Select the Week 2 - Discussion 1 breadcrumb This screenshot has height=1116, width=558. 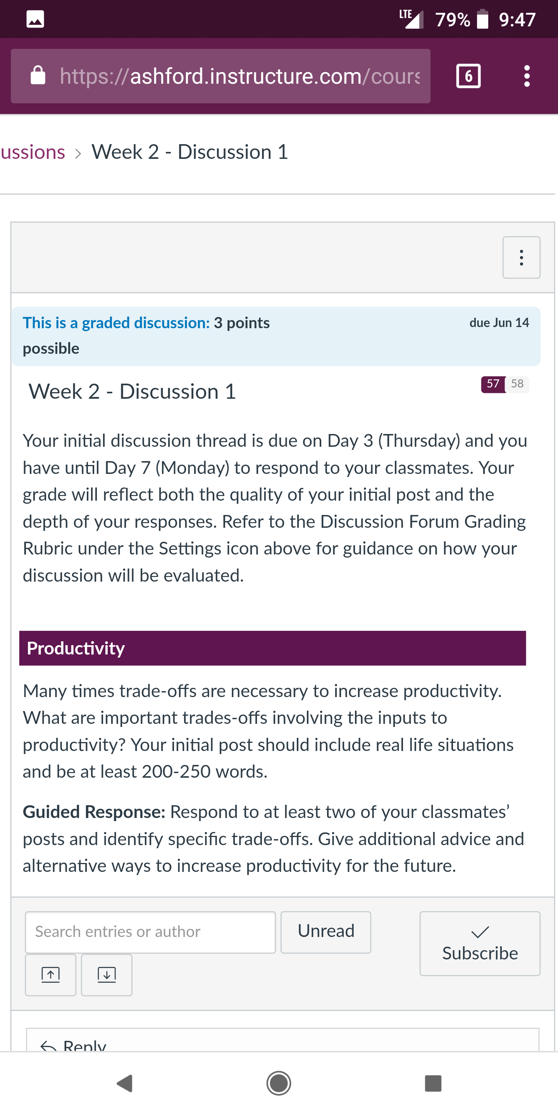pyautogui.click(x=190, y=152)
